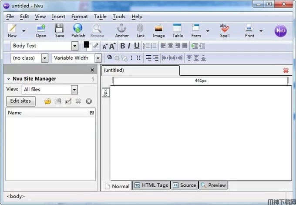Click the new folder icon in Site Manager
296x205 pixels.
pyautogui.click(x=58, y=101)
